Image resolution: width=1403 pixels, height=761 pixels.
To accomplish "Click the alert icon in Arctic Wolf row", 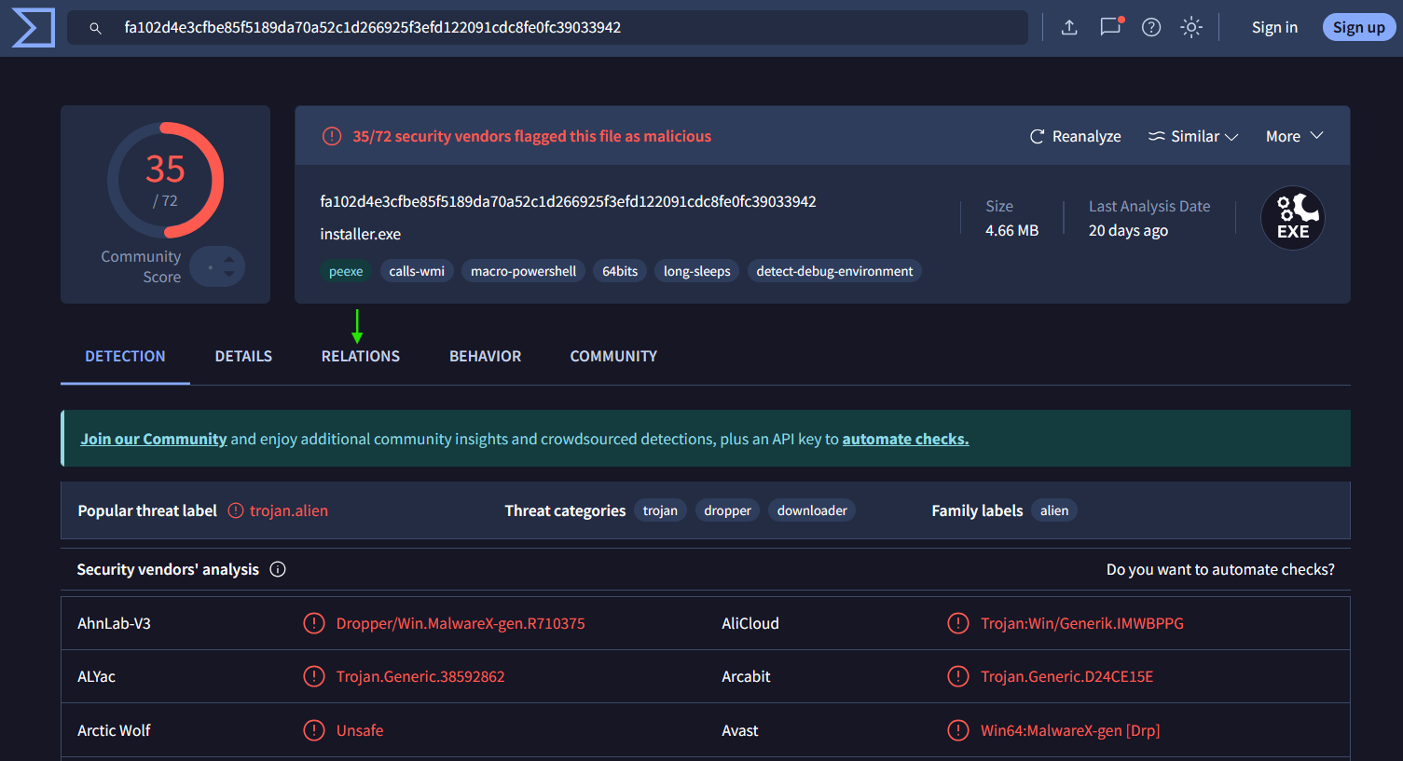I will point(314,730).
